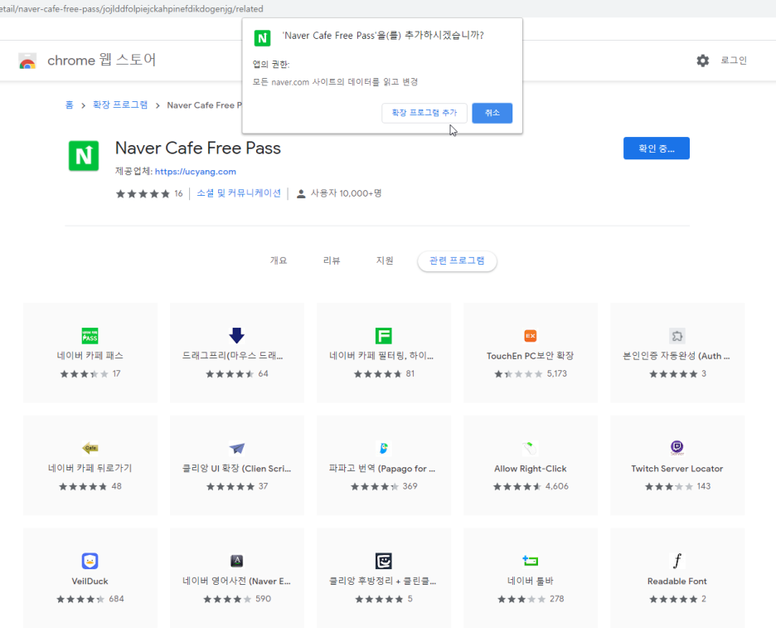Click the 네이버 카페 패스 PASS icon
The height and width of the screenshot is (633, 776).
click(x=90, y=336)
